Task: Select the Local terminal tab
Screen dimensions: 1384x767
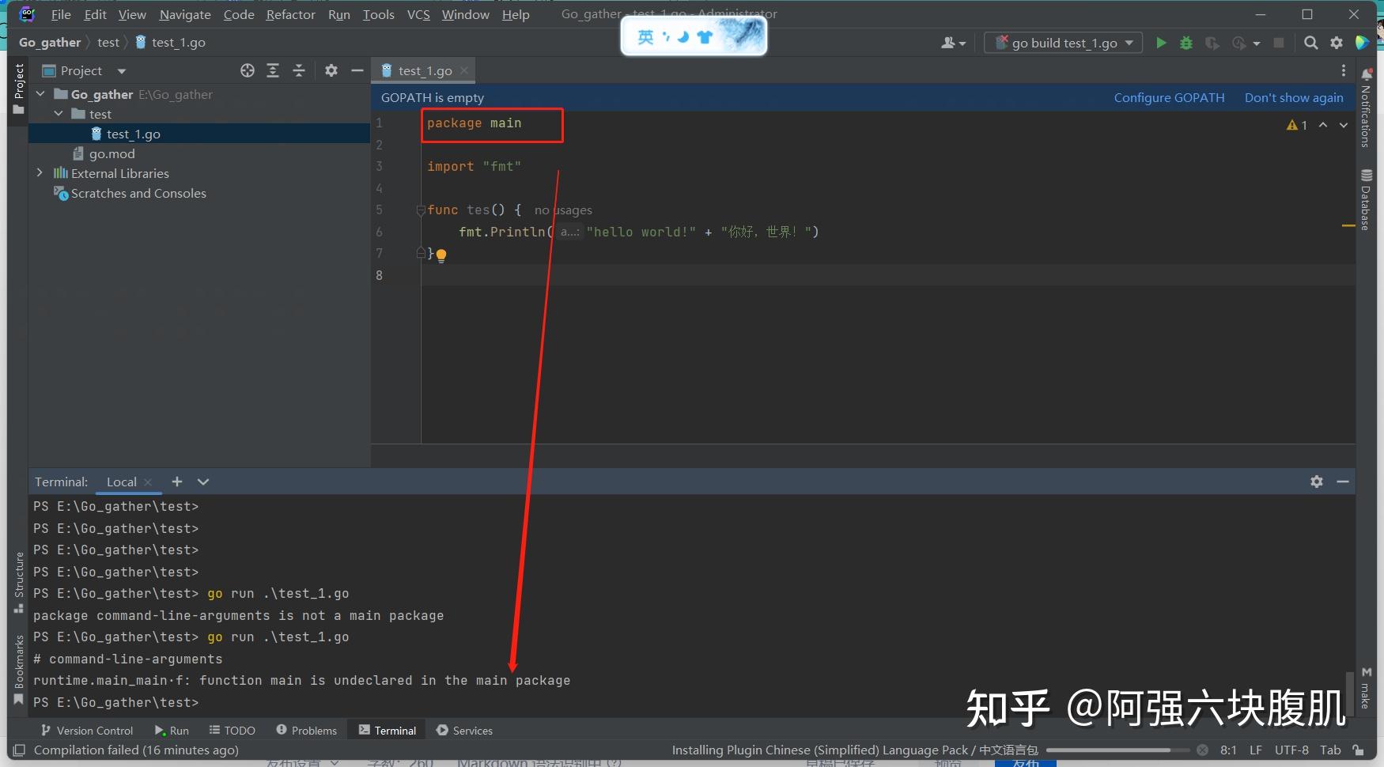Action: (x=122, y=482)
